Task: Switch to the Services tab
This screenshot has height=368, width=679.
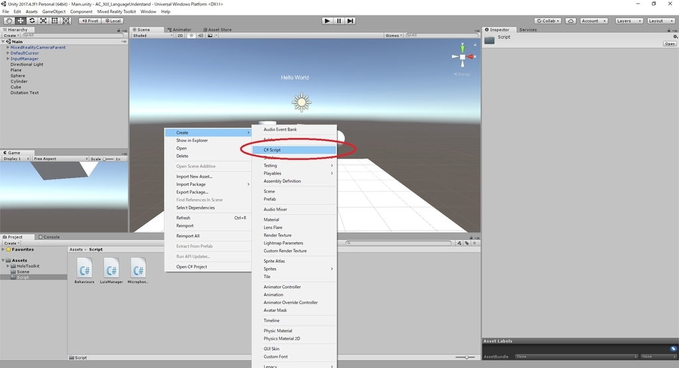Action: click(528, 30)
